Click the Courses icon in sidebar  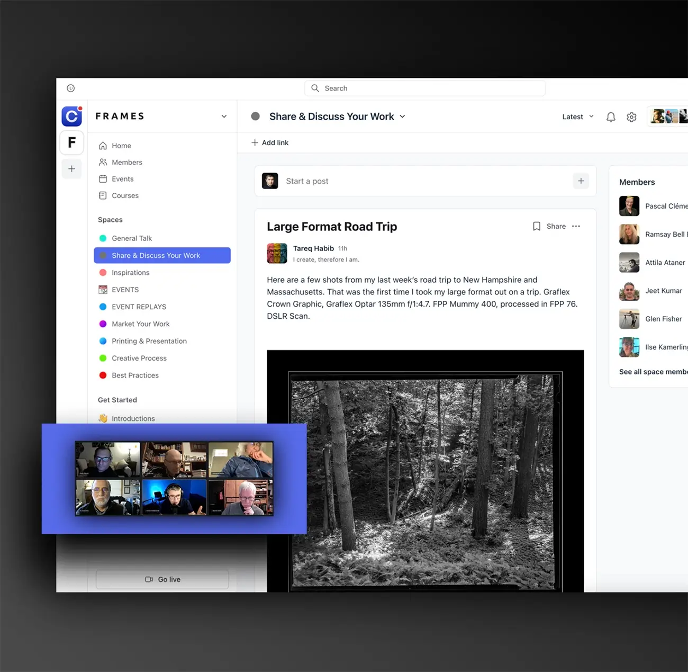103,195
